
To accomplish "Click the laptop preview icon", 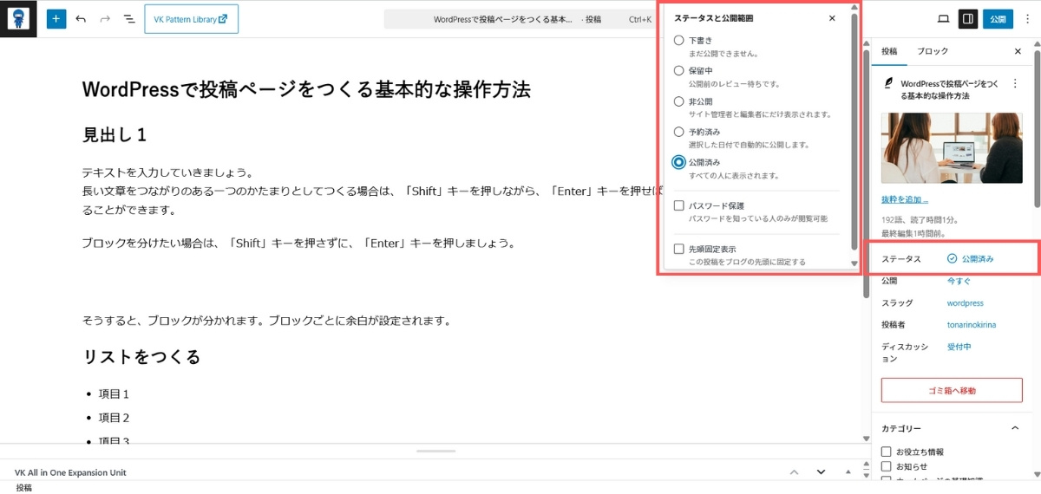I will [944, 18].
